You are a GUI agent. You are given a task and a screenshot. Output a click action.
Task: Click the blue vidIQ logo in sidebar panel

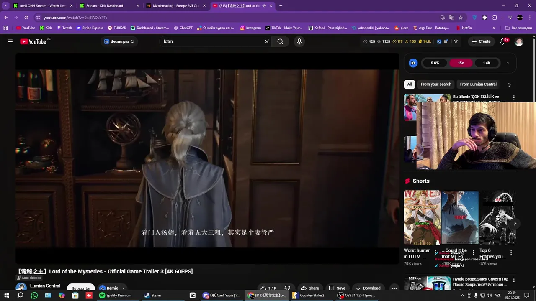[x=413, y=63]
